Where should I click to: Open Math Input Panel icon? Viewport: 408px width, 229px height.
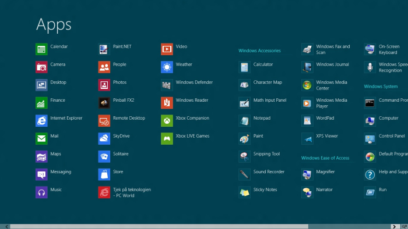click(x=244, y=103)
